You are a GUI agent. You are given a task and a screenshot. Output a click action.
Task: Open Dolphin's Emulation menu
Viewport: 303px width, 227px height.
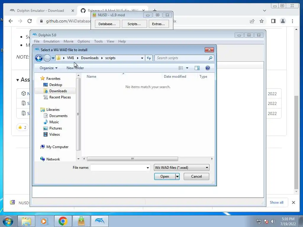[51, 41]
